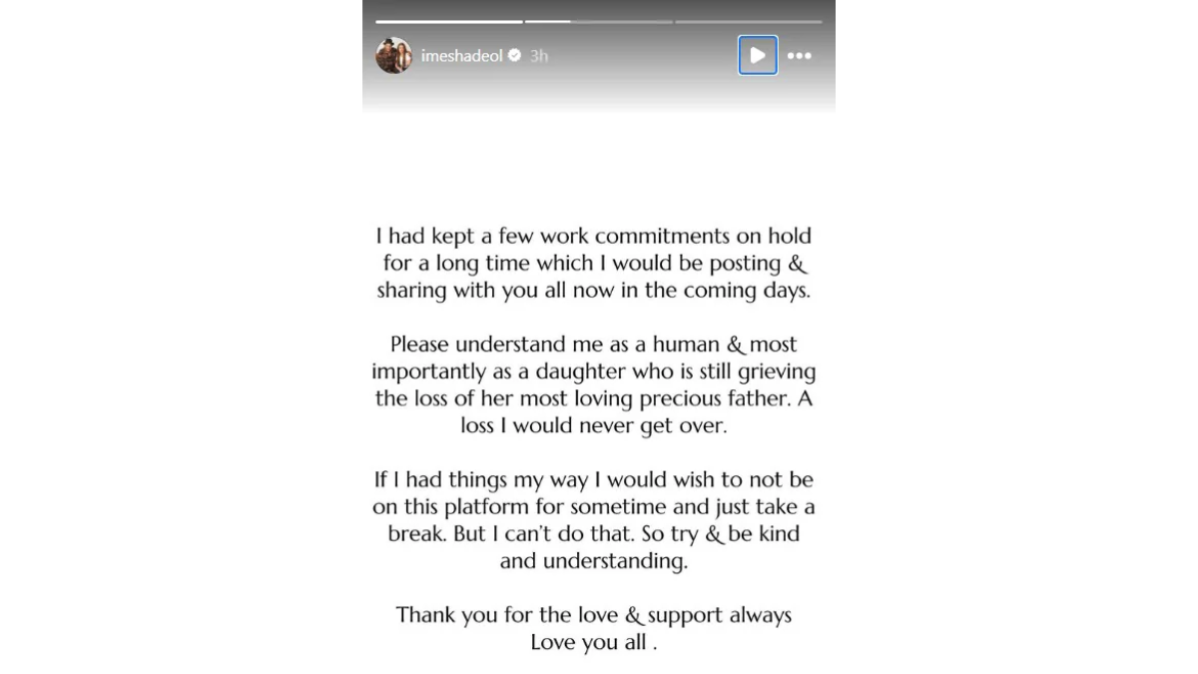1198x674 pixels.
Task: Click the 'Thank you for the love & support' line
Action: (x=594, y=615)
